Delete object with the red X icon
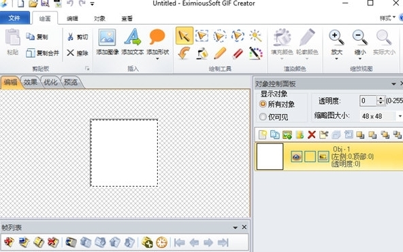 [x=312, y=134]
